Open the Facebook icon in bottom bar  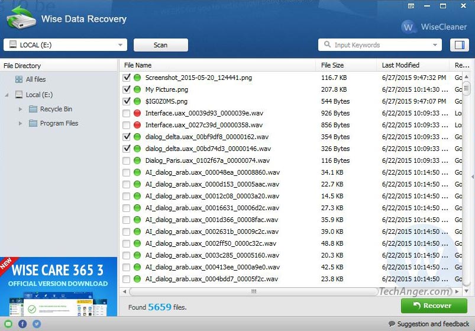(x=22, y=324)
